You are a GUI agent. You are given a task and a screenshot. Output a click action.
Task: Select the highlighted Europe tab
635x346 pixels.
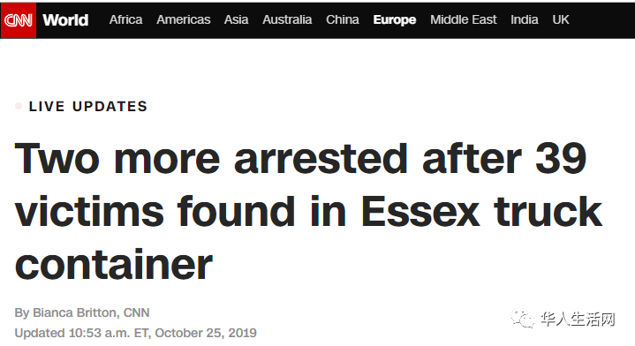click(395, 20)
